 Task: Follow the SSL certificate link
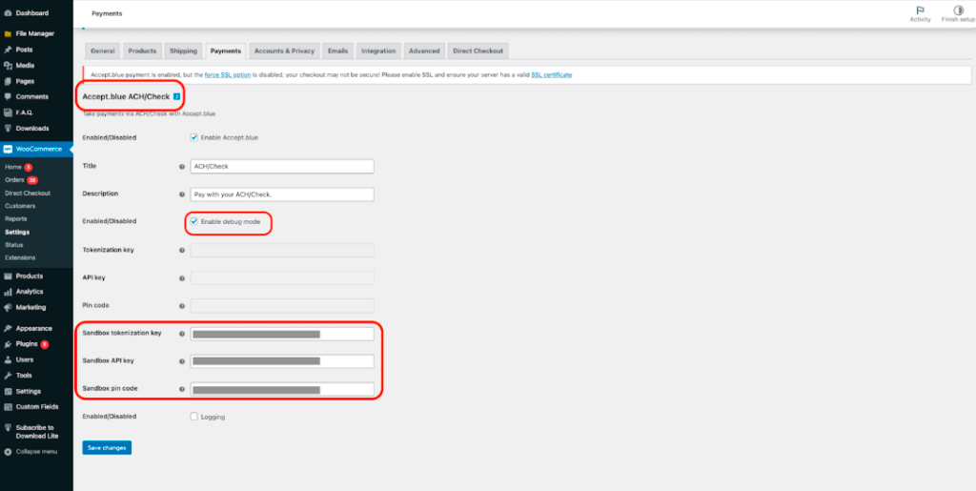(552, 74)
